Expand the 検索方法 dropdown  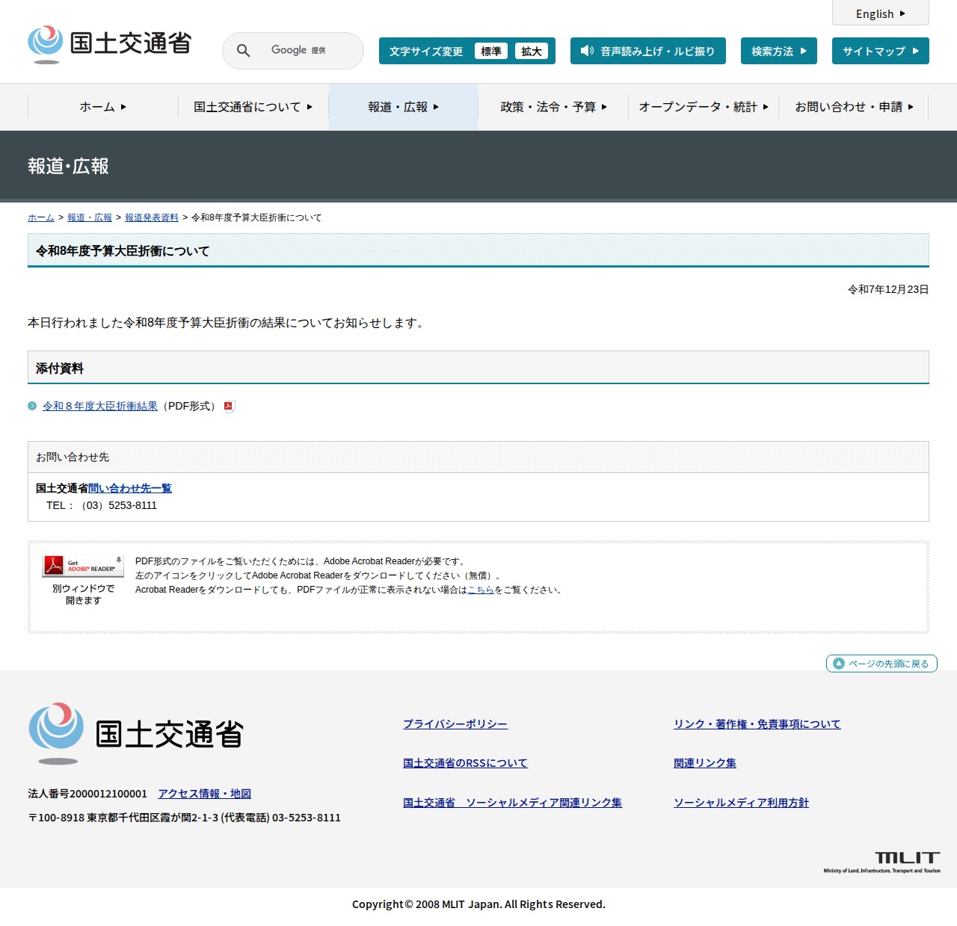tap(778, 51)
